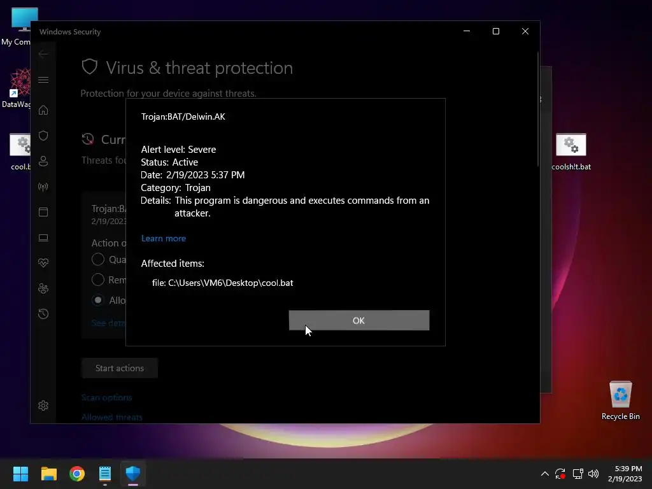Click the Alert level: Severe line
Viewport: 652px width, 489px height.
pos(178,149)
